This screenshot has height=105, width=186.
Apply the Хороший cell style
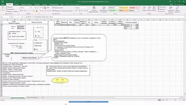pyautogui.click(x=113, y=10)
